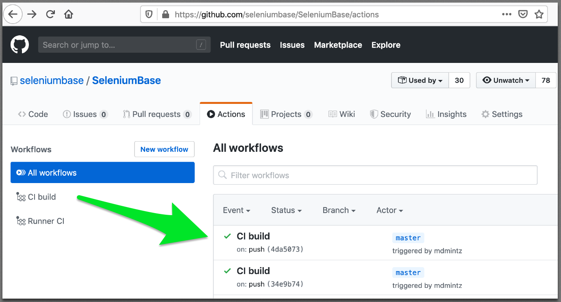Viewport: 561px width, 302px height.
Task: Expand the Used by dropdown
Action: tap(420, 80)
